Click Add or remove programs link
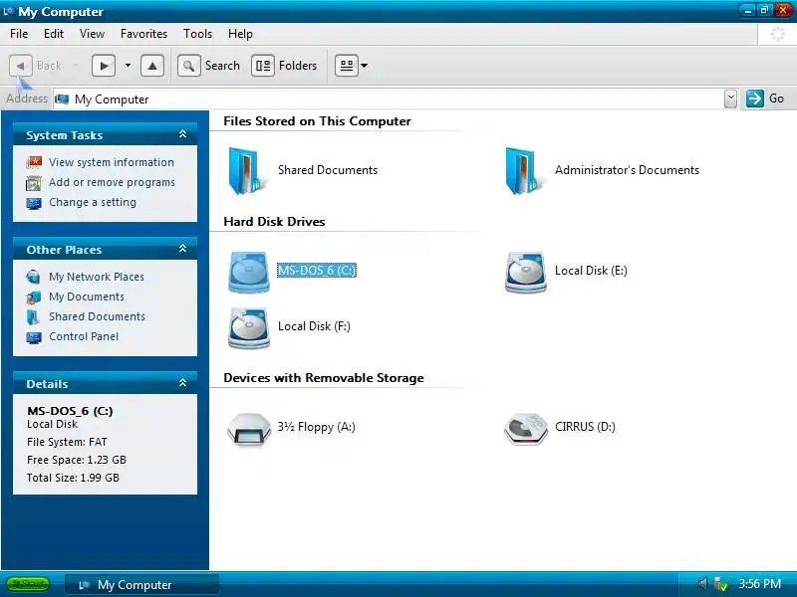Viewport: 797px width, 597px height. pos(112,182)
